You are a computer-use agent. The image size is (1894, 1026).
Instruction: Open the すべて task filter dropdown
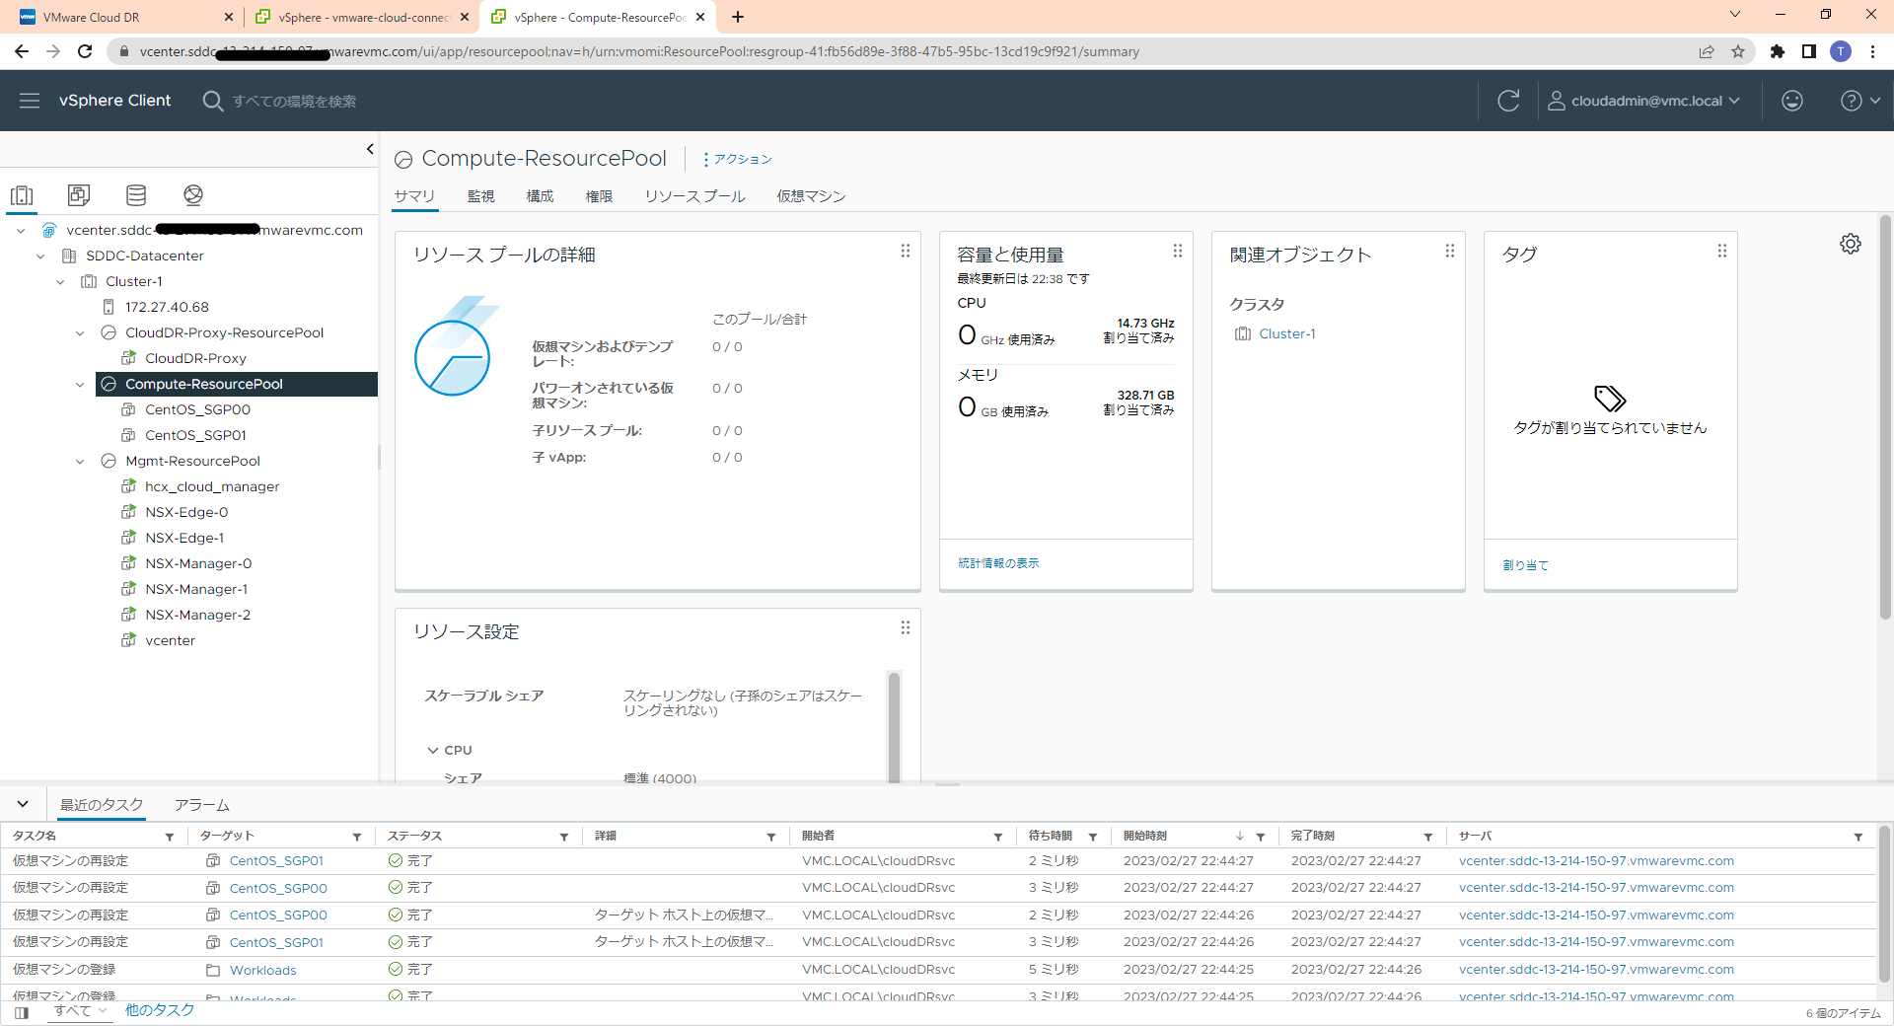click(x=80, y=1010)
